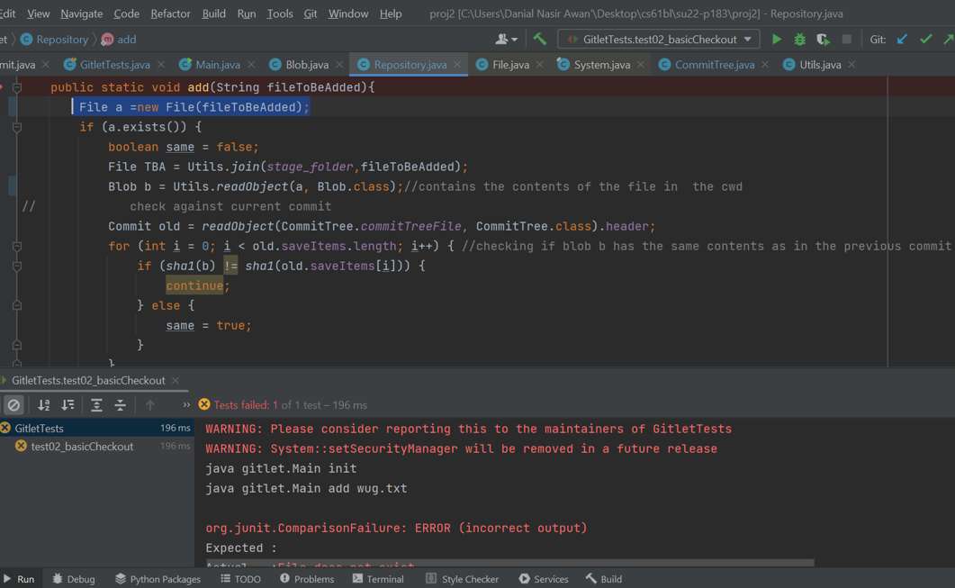
Task: Open the Problems tool window
Action: [306, 579]
